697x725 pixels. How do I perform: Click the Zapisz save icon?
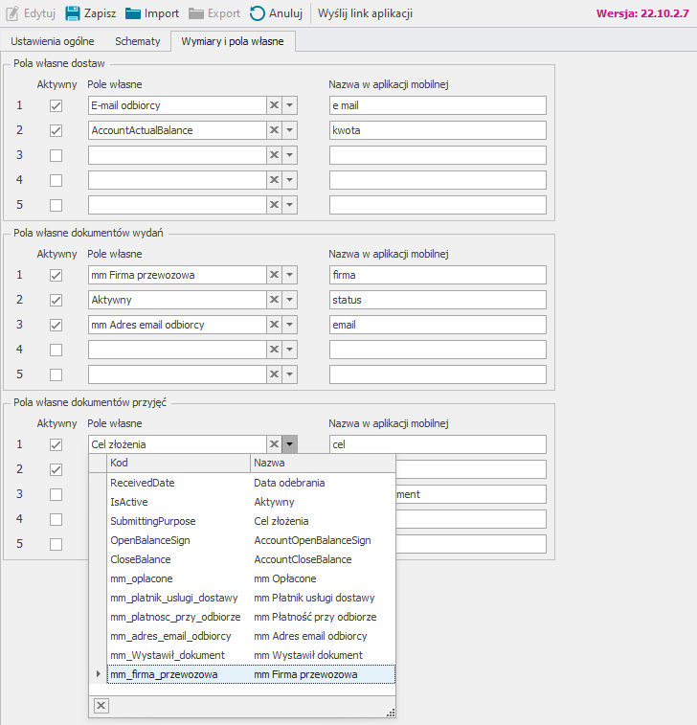pos(72,13)
